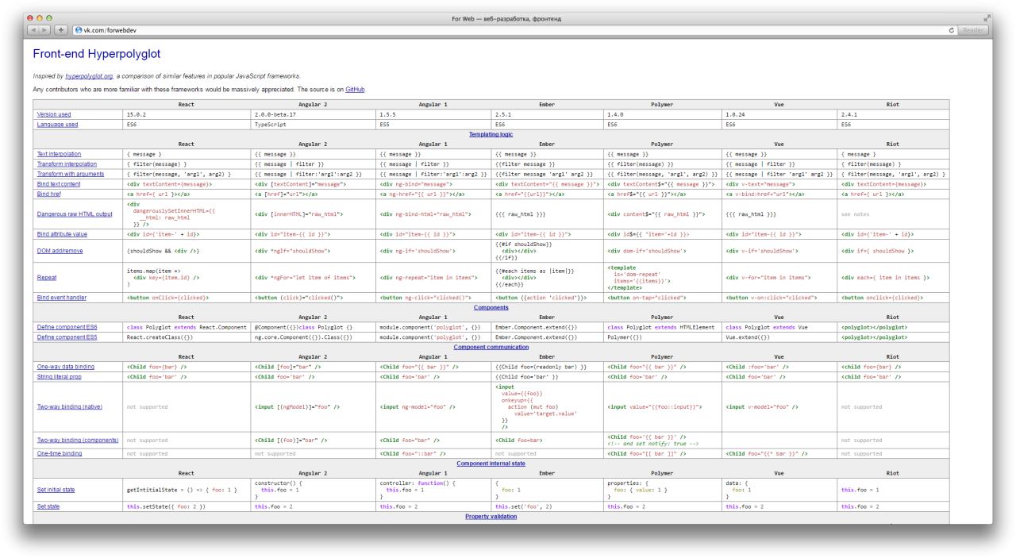Jump to the 'Components' section heading
The height and width of the screenshot is (558, 1016).
(x=491, y=306)
